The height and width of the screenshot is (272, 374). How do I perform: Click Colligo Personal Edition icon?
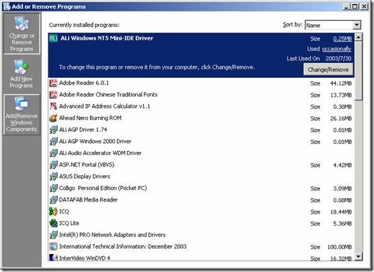pyautogui.click(x=53, y=188)
